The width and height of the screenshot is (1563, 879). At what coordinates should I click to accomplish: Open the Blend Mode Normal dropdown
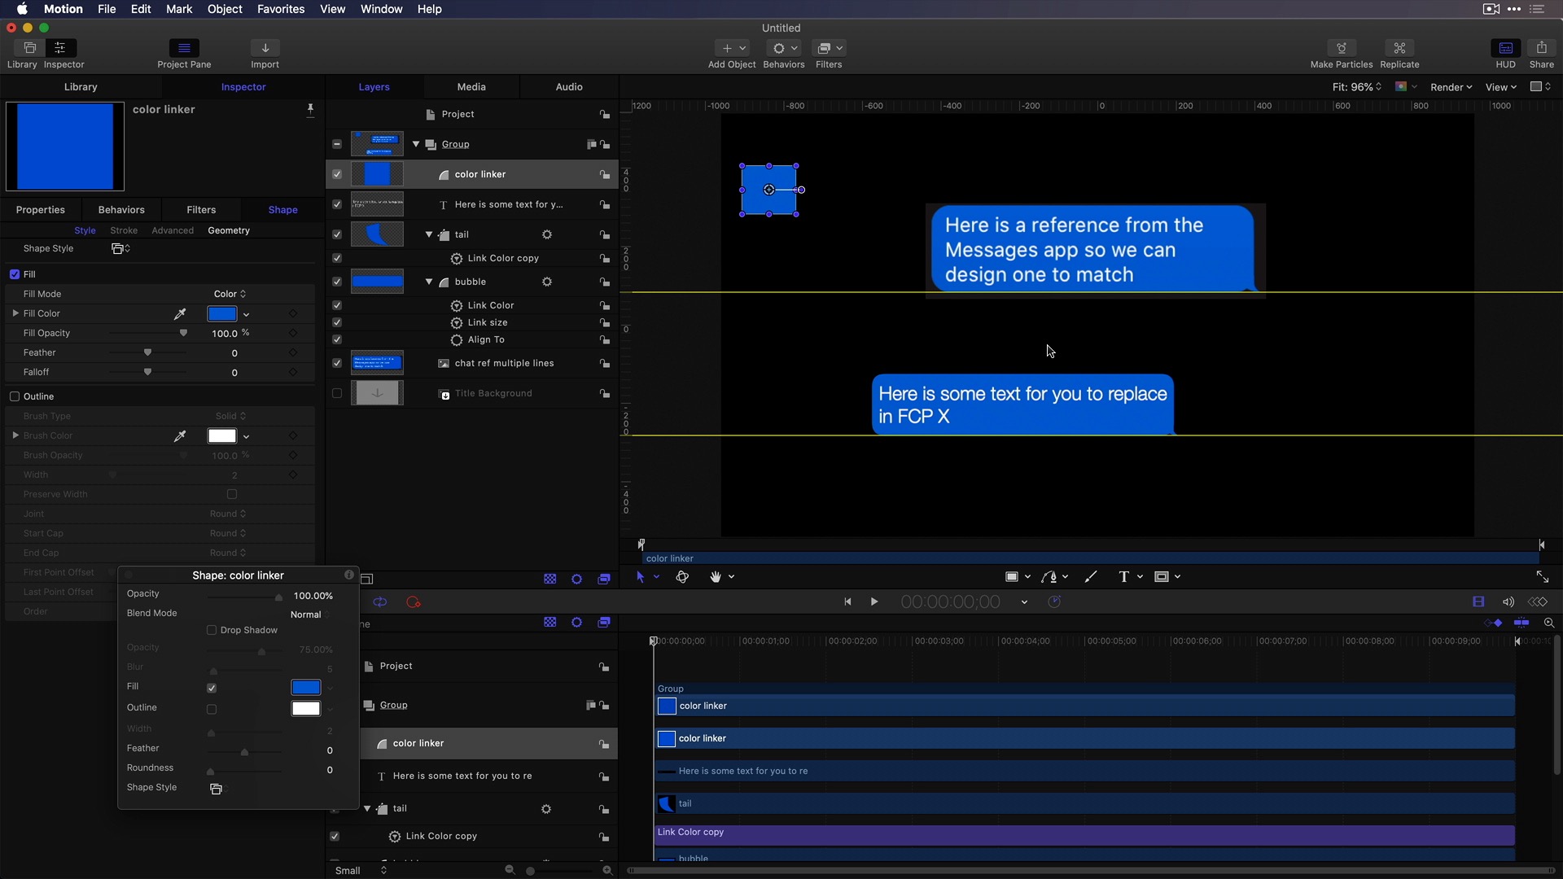tap(311, 614)
